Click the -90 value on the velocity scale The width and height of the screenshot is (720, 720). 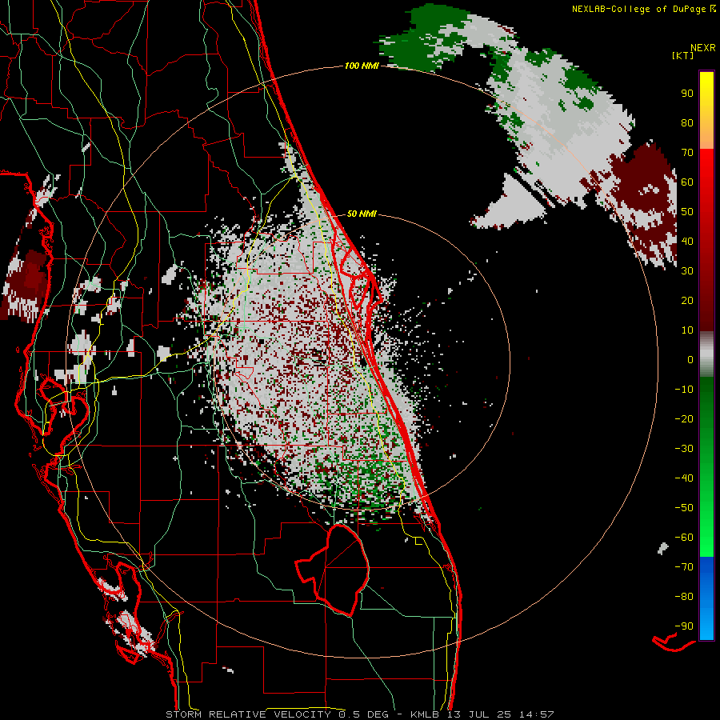pyautogui.click(x=684, y=626)
